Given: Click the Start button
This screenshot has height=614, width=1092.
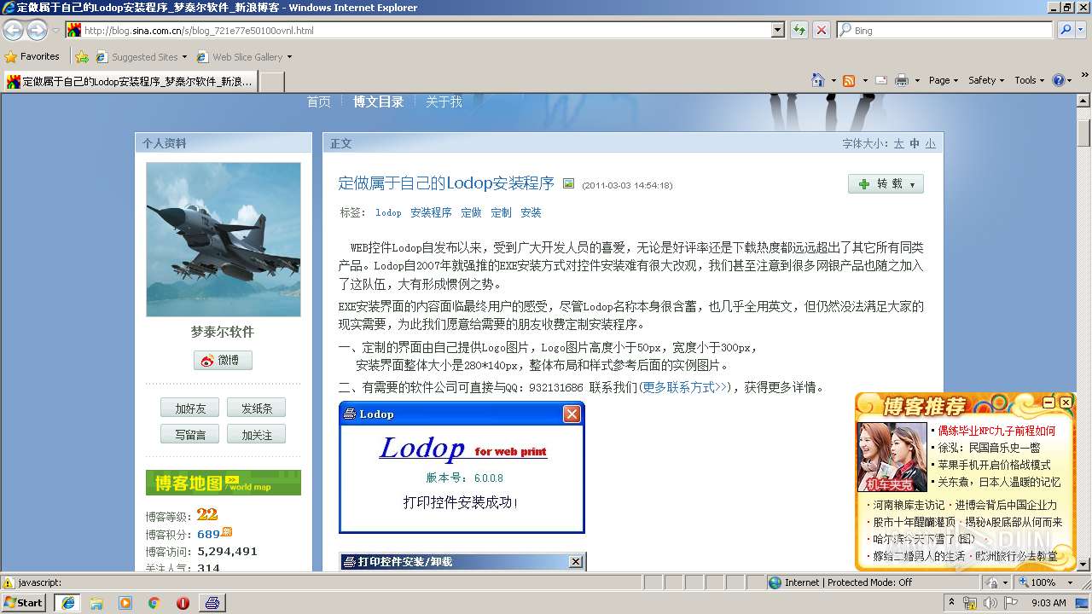Looking at the screenshot, I should 23,603.
